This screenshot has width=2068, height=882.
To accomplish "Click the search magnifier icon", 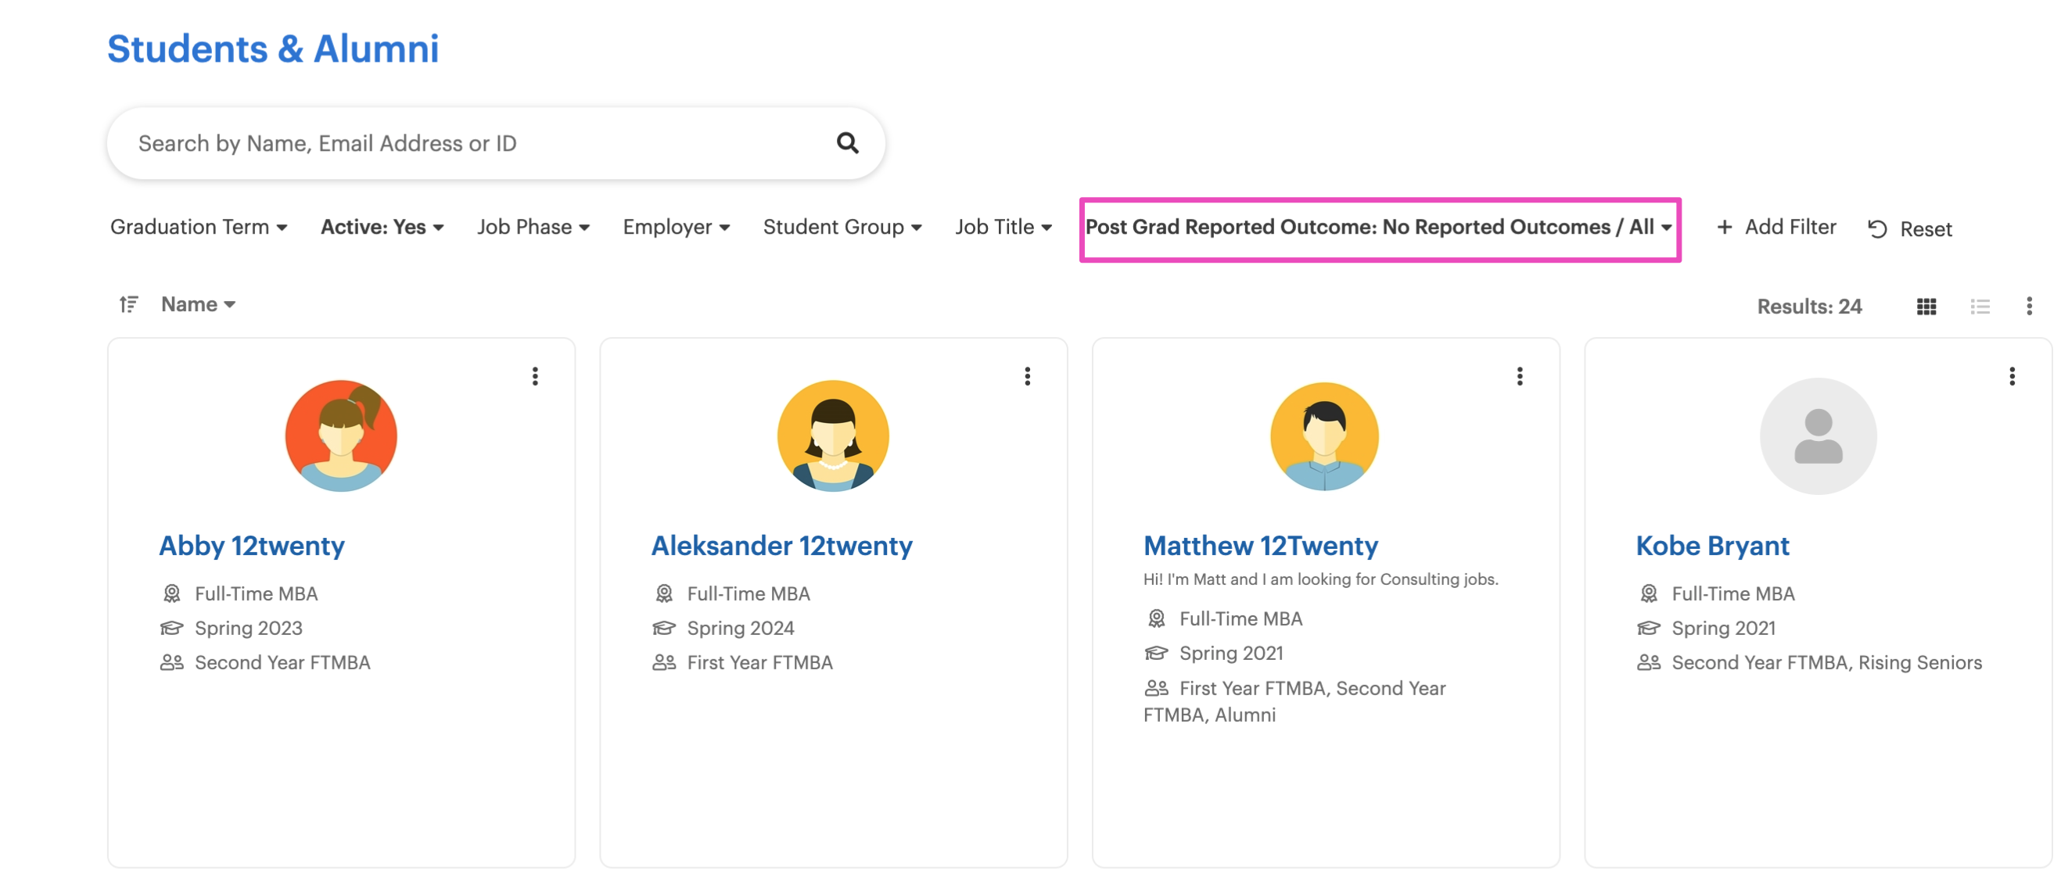I will (847, 143).
